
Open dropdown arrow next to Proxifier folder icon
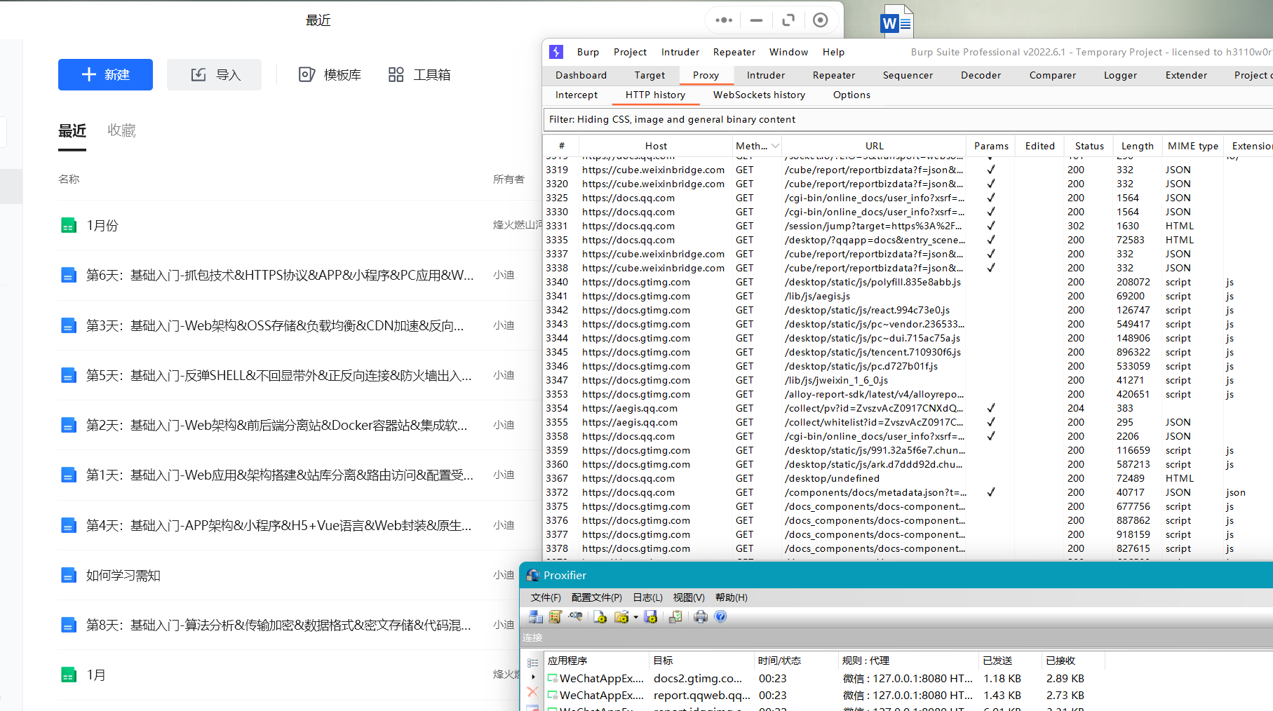(x=635, y=617)
